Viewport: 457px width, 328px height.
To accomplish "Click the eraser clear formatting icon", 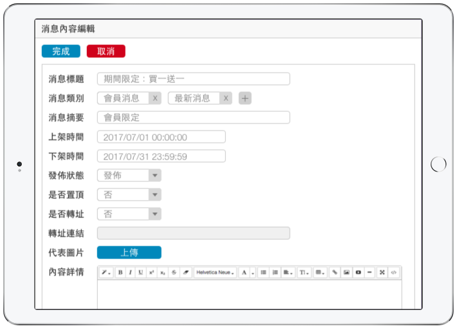I will click(x=186, y=273).
